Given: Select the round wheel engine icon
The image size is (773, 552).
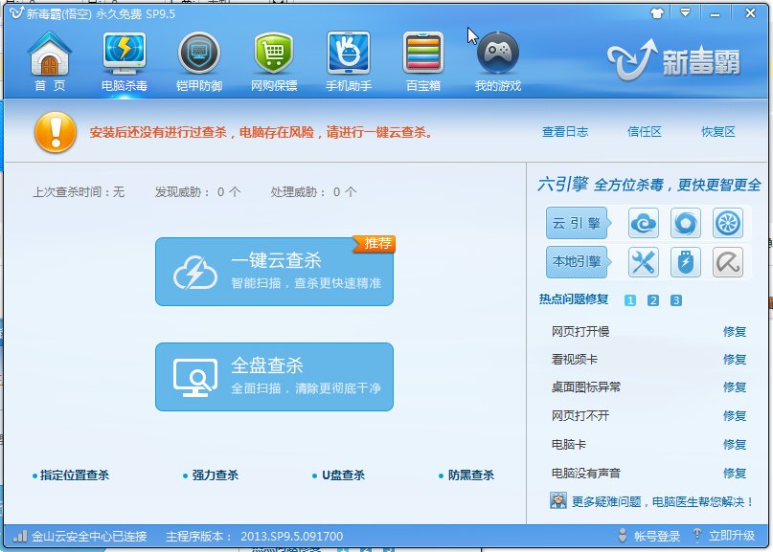Looking at the screenshot, I should tap(728, 223).
